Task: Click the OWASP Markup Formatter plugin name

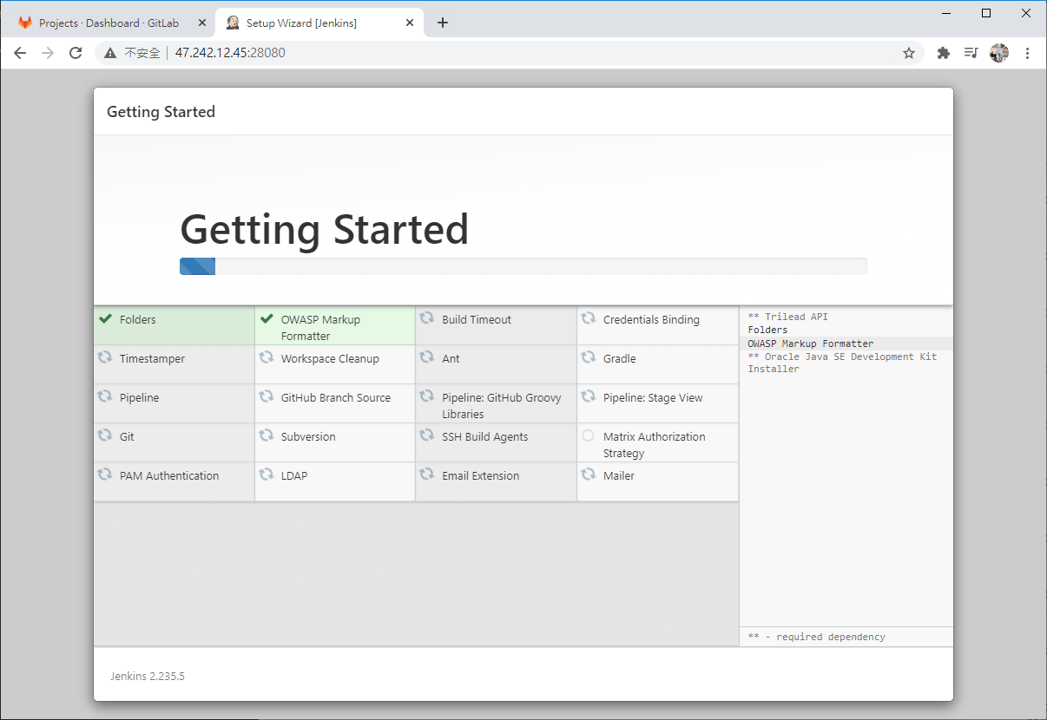Action: pos(320,328)
